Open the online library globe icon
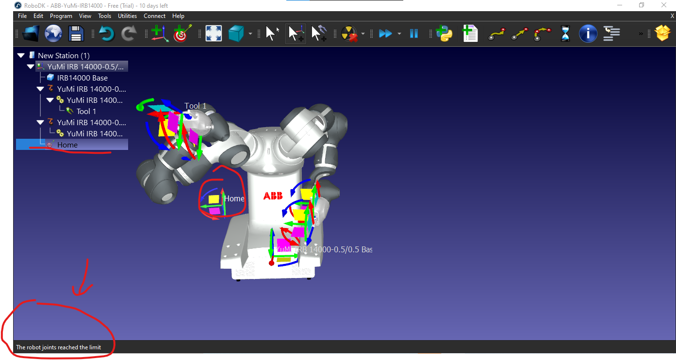 point(53,33)
